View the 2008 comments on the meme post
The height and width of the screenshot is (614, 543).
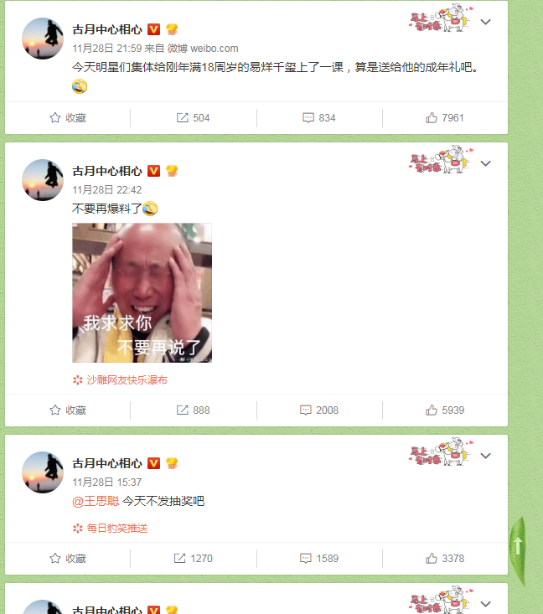coord(319,410)
